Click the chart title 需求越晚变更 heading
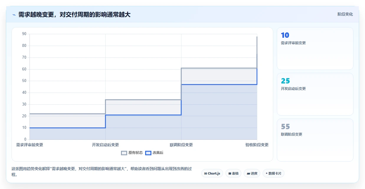This screenshot has width=365, height=189. coord(74,14)
